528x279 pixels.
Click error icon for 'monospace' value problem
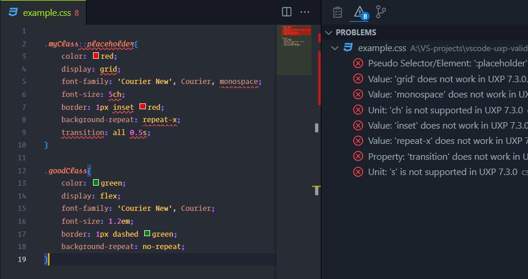click(x=358, y=95)
